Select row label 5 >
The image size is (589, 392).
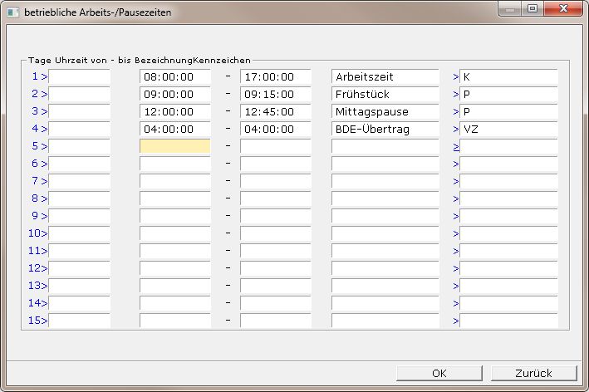pyautogui.click(x=39, y=146)
